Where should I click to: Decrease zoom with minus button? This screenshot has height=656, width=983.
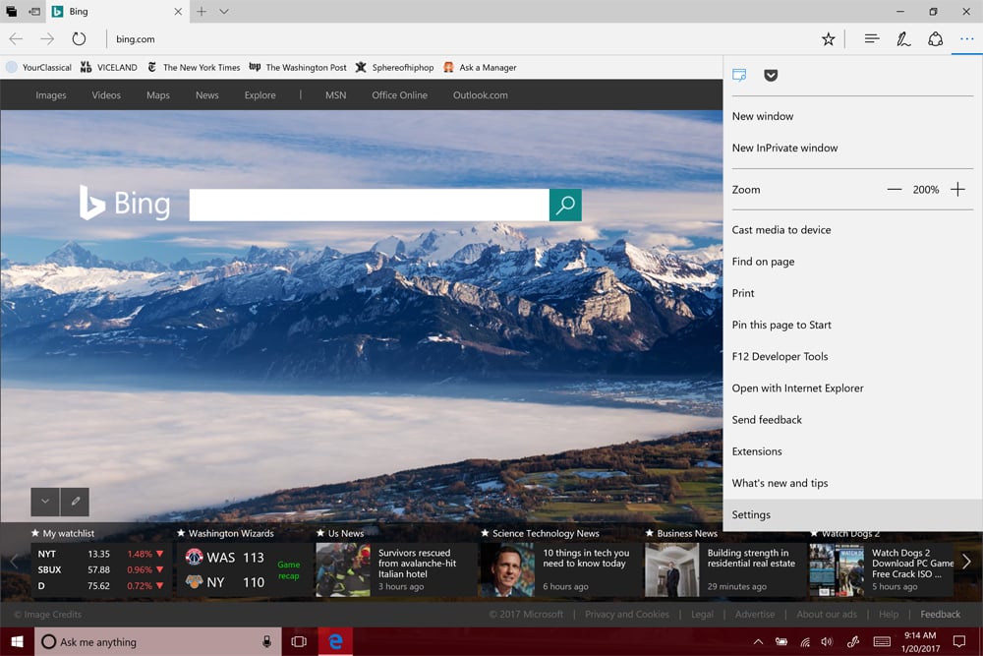pyautogui.click(x=894, y=190)
